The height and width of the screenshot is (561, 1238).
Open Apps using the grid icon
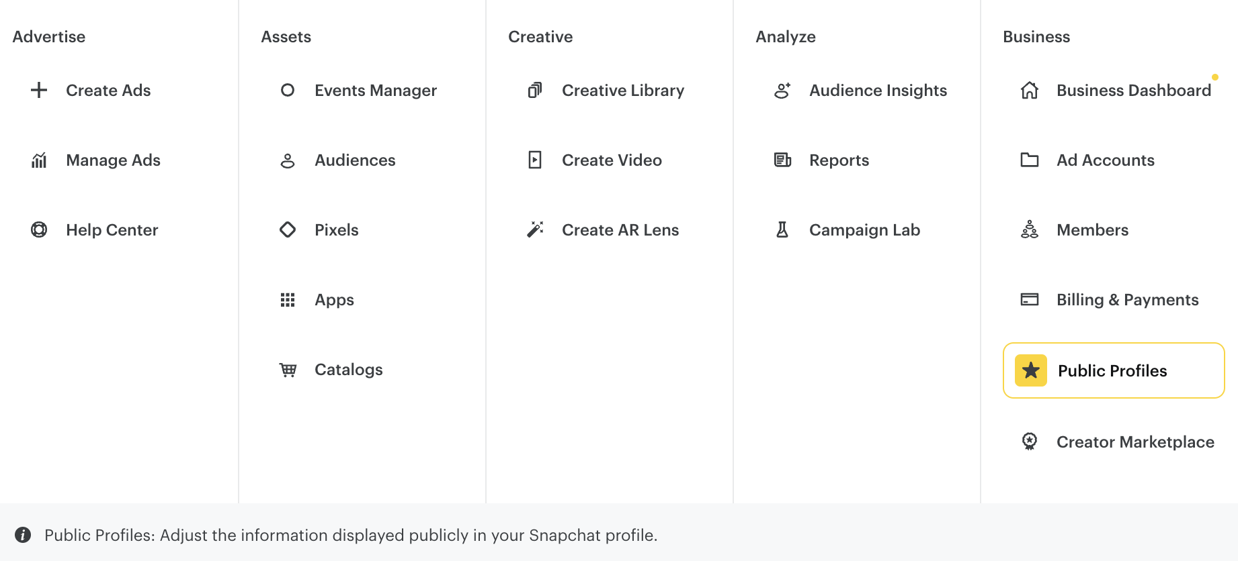pyautogui.click(x=288, y=300)
